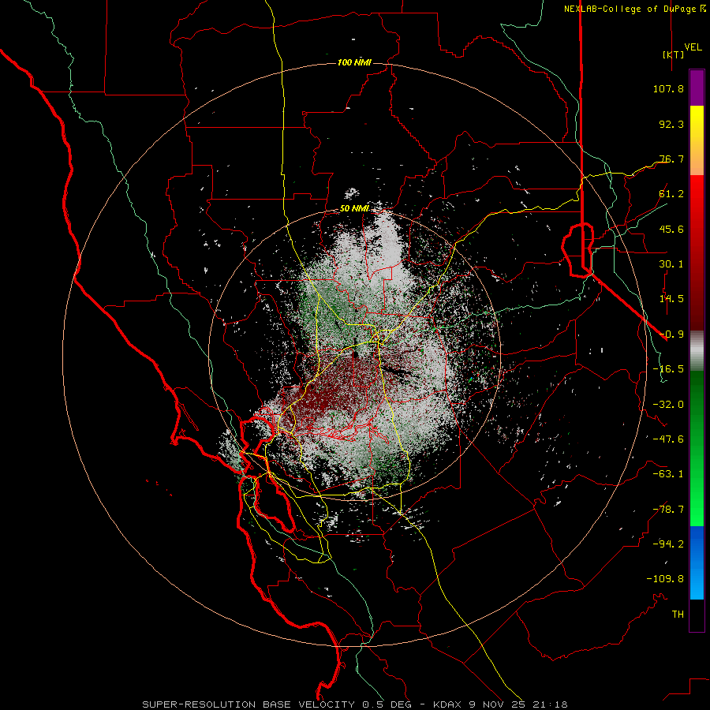Click the 61.2 velocity scale value
Image resolution: width=710 pixels, height=710 pixels.
coord(671,194)
